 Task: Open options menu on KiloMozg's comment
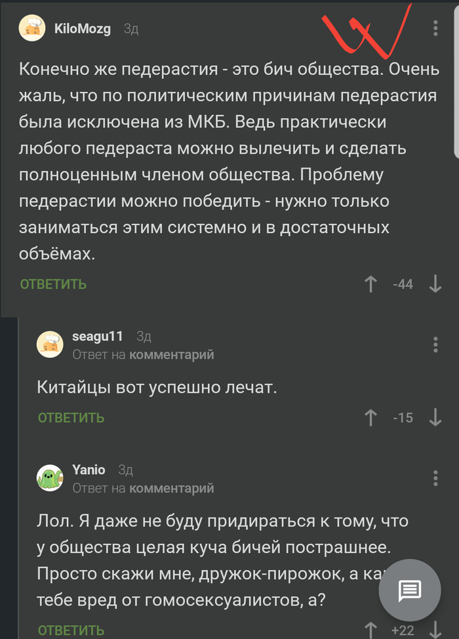point(435,28)
